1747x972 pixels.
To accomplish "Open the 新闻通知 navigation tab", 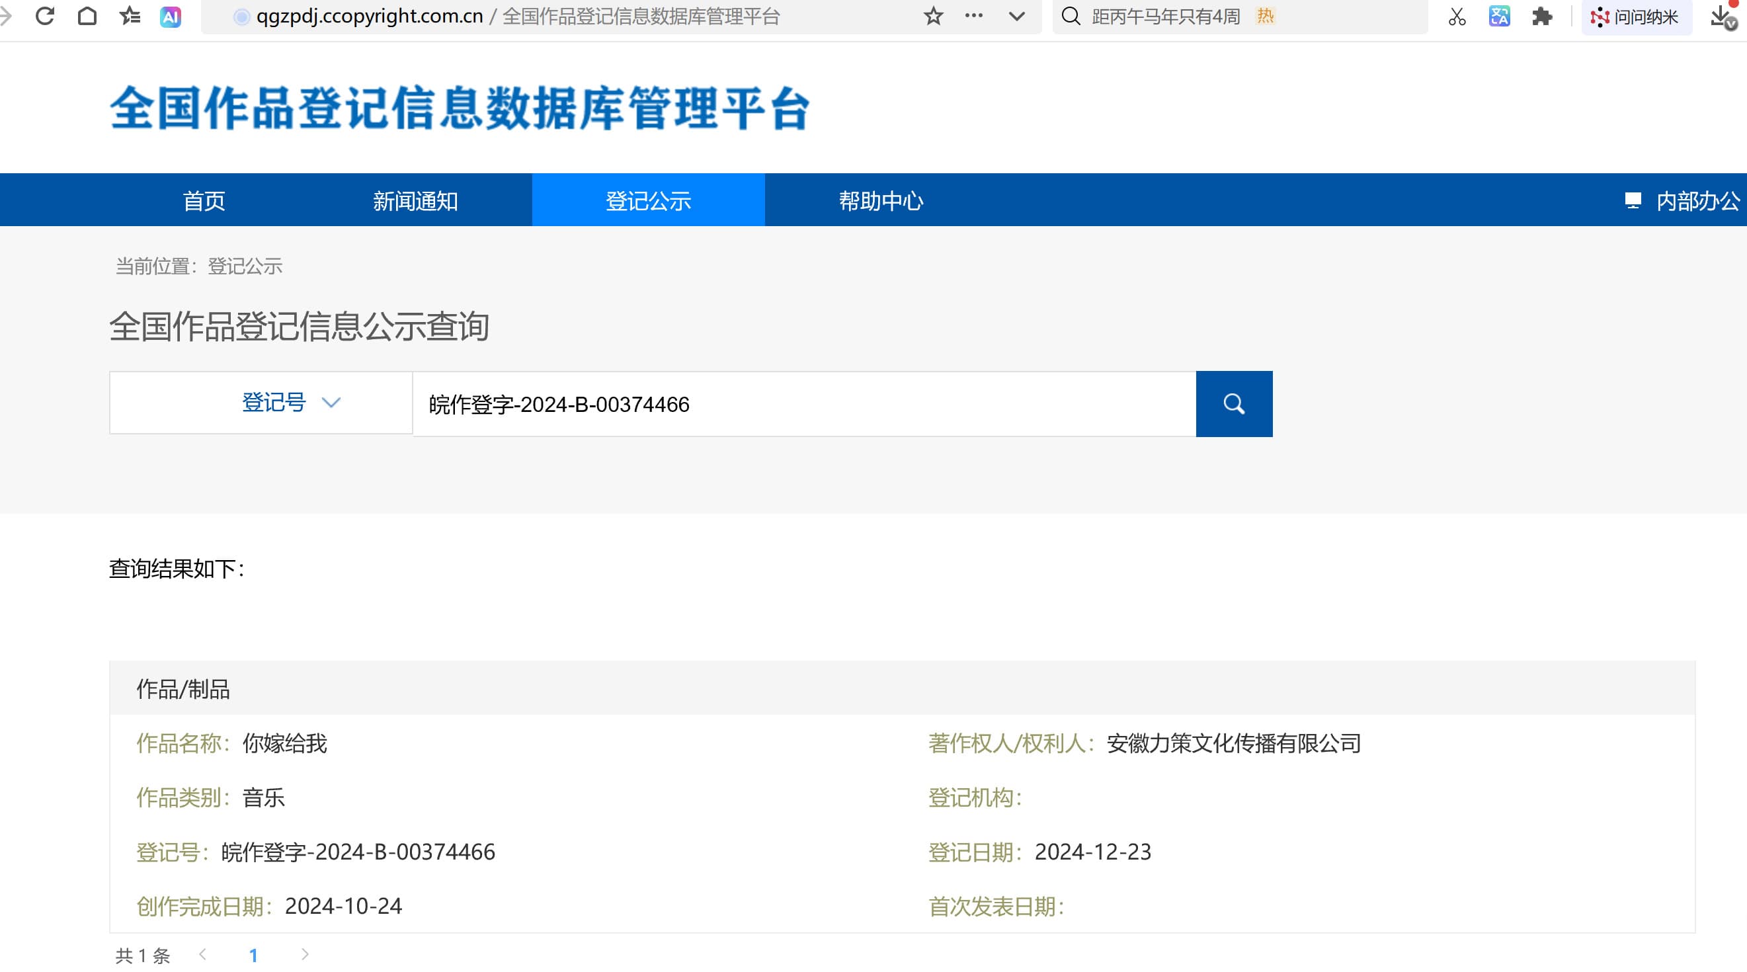I will pos(415,201).
